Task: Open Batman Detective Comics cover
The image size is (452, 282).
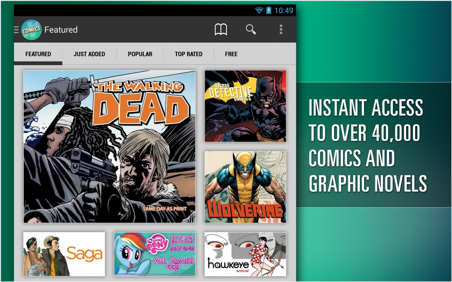Action: (245, 106)
